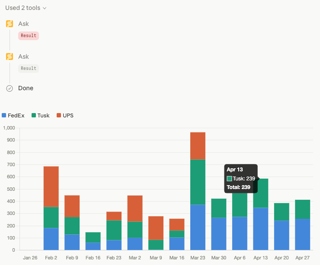Click the first Ask tool icon
320x265 pixels.
(x=10, y=24)
